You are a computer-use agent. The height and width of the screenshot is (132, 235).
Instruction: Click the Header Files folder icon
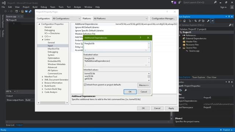click(x=184, y=42)
